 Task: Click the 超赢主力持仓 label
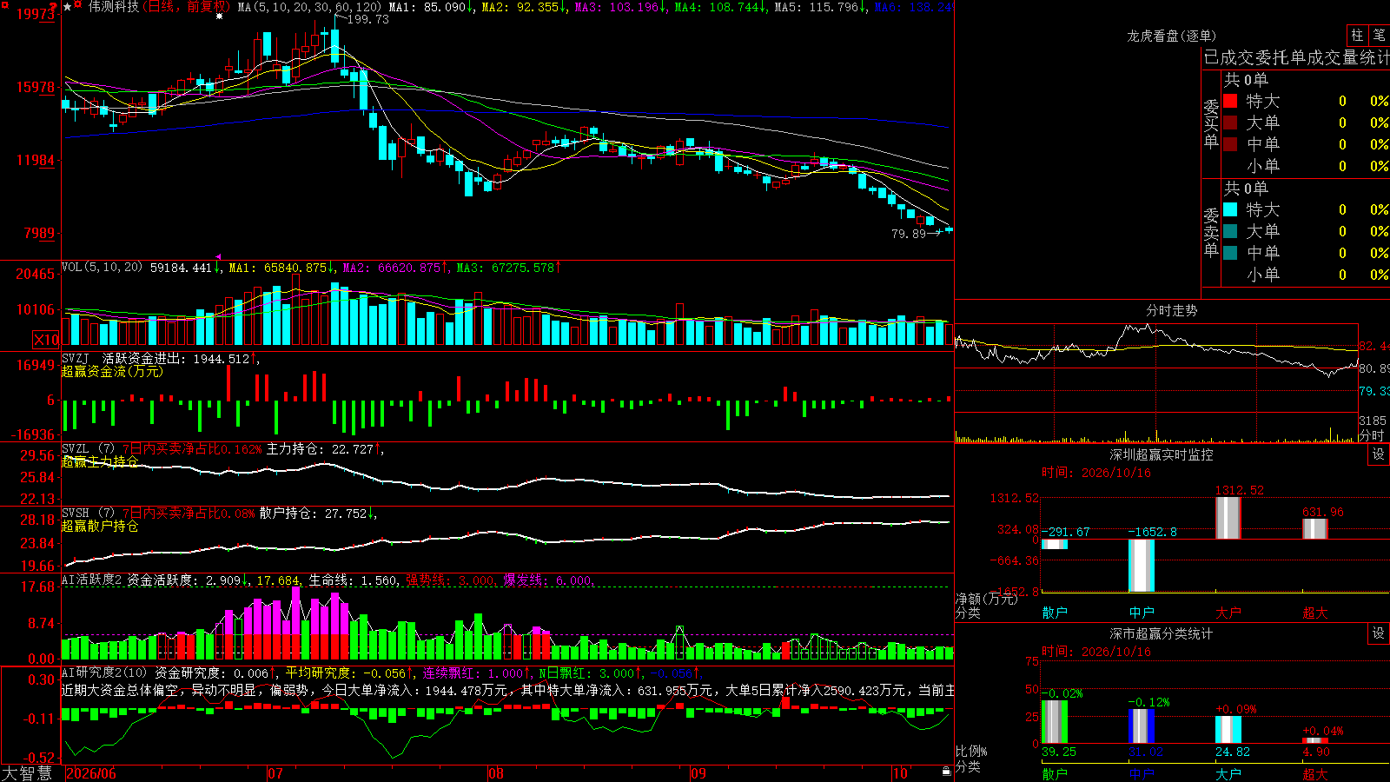100,461
